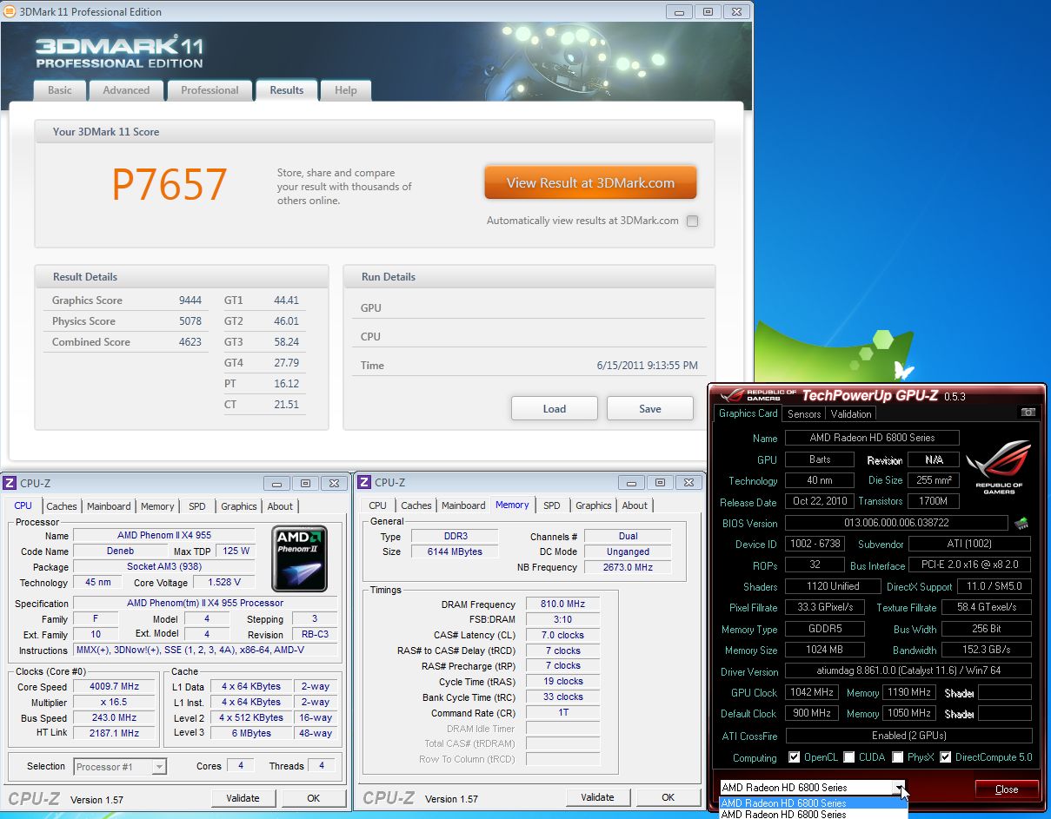
Task: Toggle the CUDA checkbox in GPU-Z
Action: [849, 757]
